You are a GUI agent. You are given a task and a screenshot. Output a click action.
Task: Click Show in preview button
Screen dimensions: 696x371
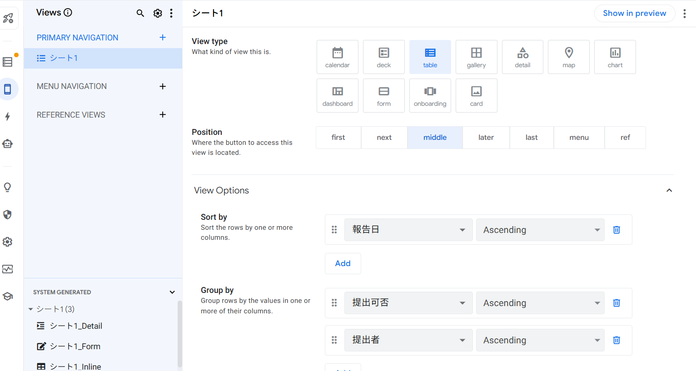click(634, 13)
